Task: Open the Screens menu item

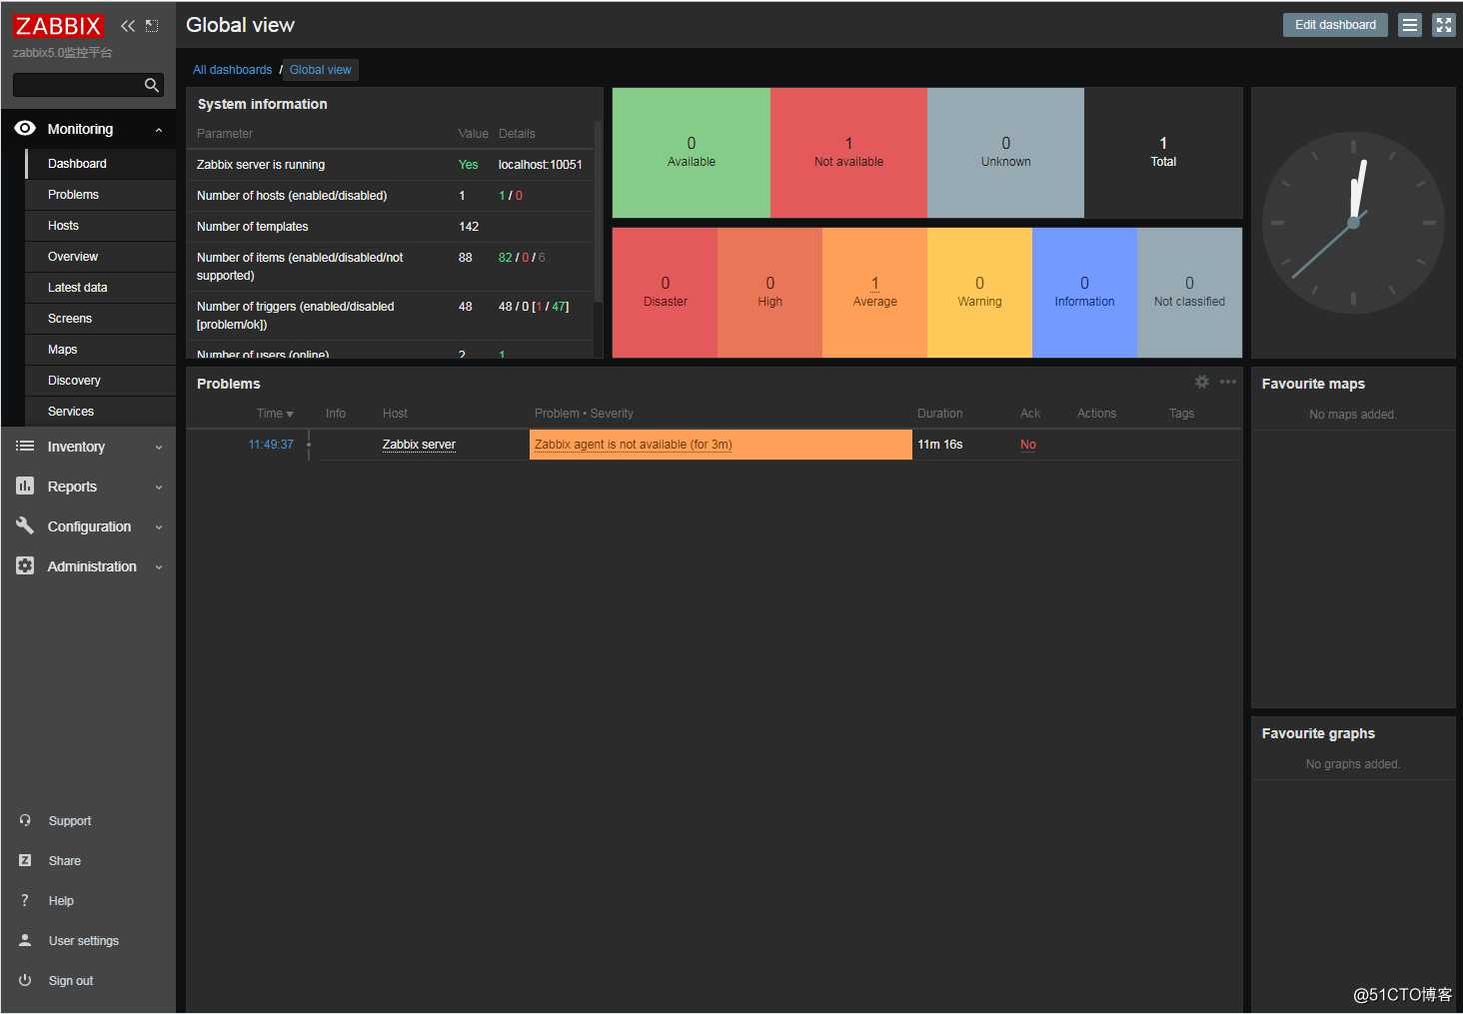Action: click(101, 319)
